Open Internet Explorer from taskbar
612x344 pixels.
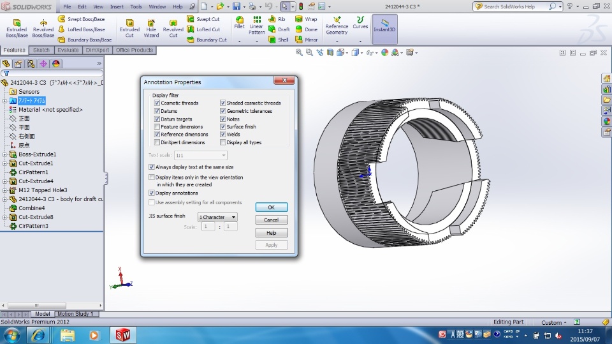[38, 335]
